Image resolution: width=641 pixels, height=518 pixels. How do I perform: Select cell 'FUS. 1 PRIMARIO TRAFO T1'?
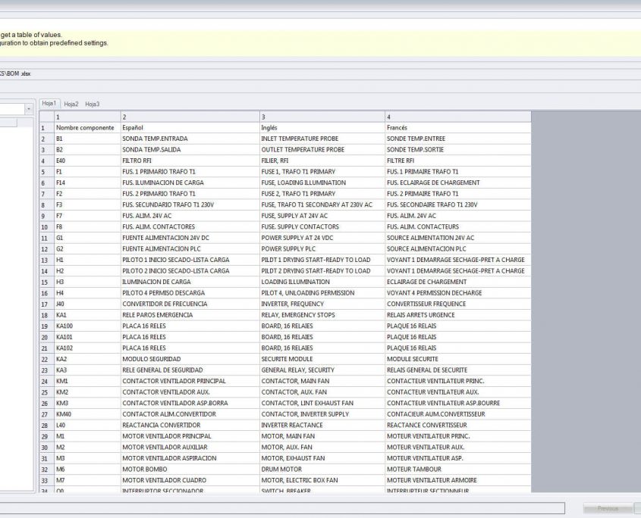[190, 172]
